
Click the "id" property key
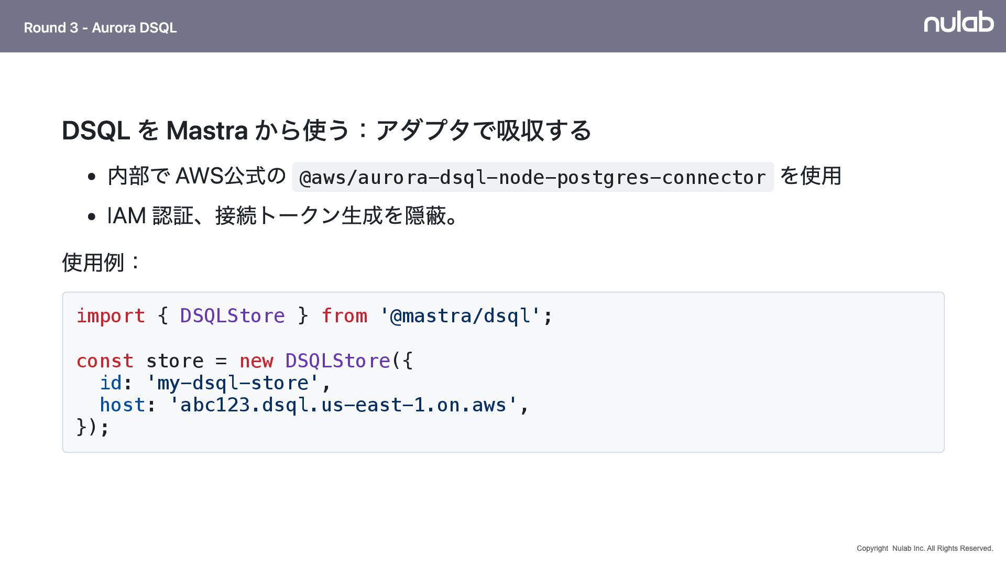point(111,383)
